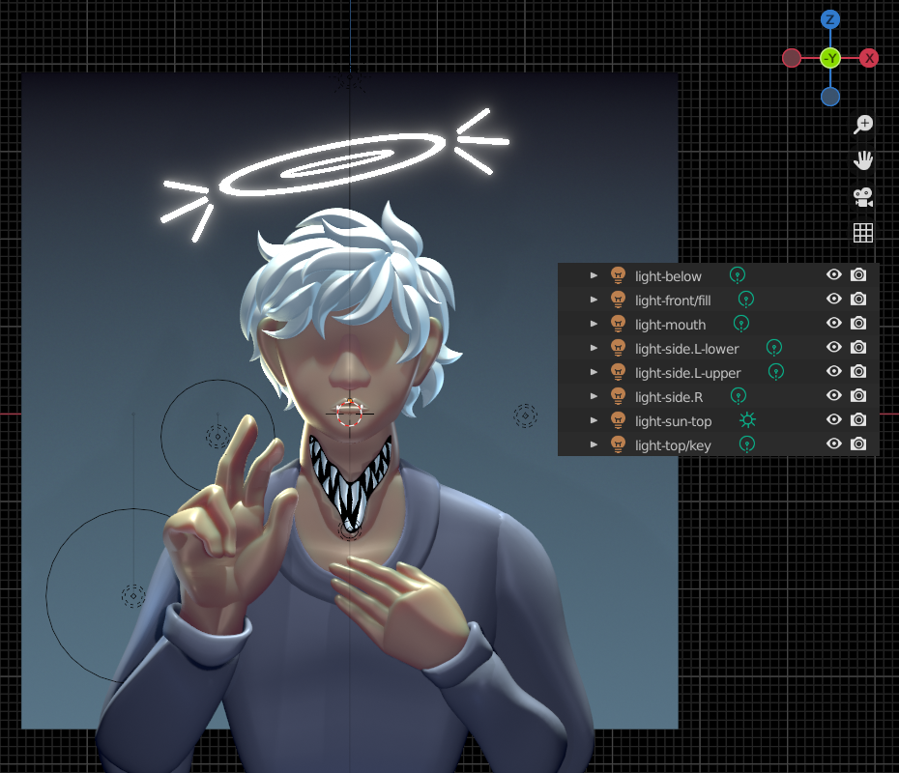Viewport: 899px width, 773px height.
Task: Click the green -Y axis gizmo ball
Action: coord(829,58)
